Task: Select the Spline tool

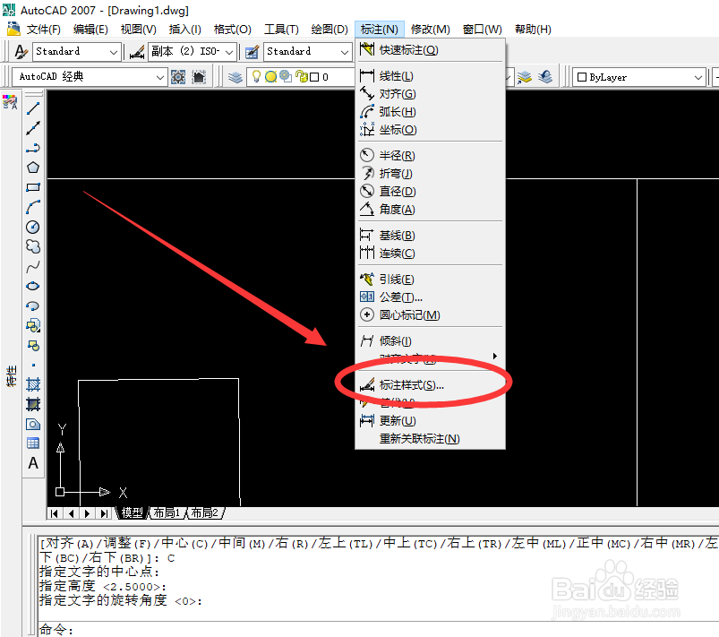Action: pyautogui.click(x=33, y=266)
